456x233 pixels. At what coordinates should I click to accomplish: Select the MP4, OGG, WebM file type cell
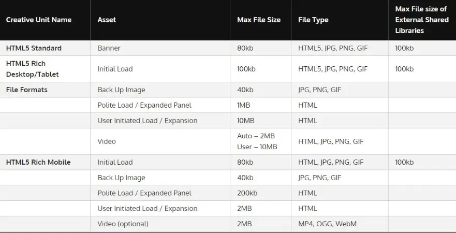[x=327, y=224]
